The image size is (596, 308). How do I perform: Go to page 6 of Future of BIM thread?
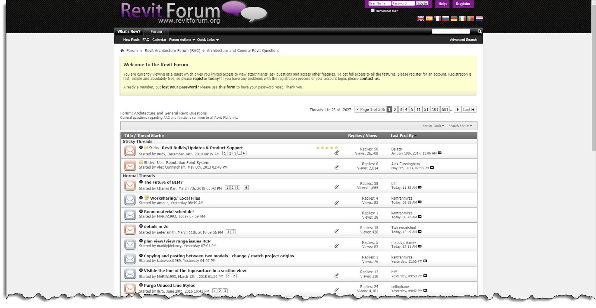[246, 188]
